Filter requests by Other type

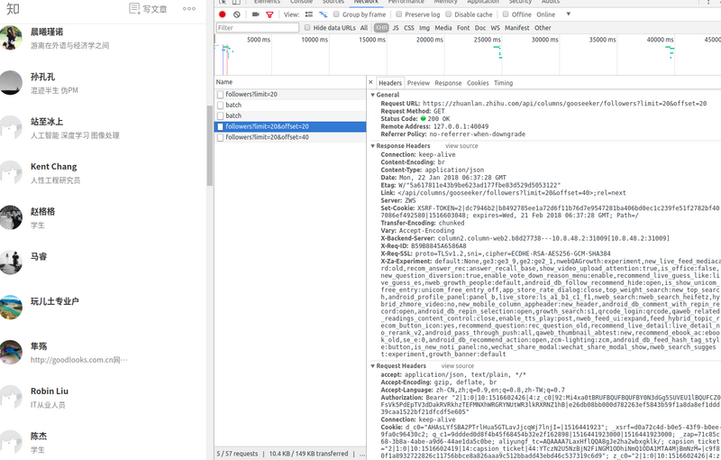[x=543, y=28]
